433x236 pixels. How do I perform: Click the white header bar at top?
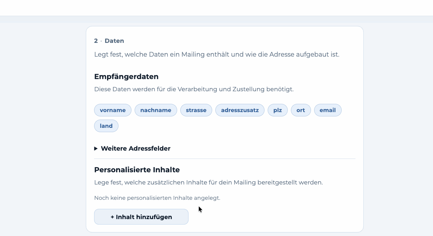pos(216,8)
